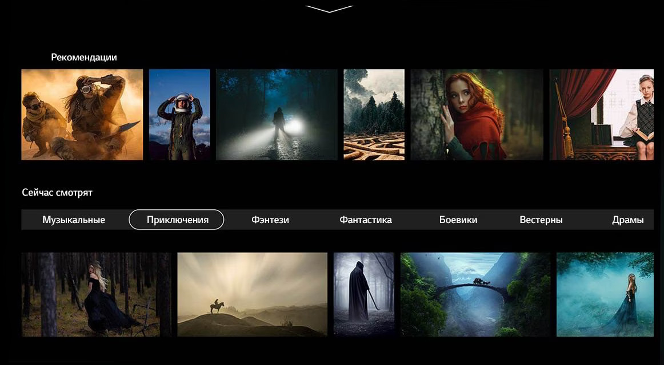
Task: Switch to the Музыкальные genre tab
Action: [x=74, y=220]
